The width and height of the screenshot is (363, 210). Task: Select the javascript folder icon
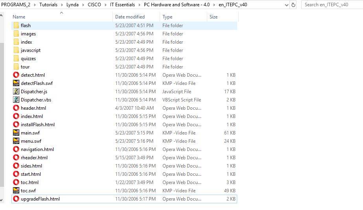16,50
